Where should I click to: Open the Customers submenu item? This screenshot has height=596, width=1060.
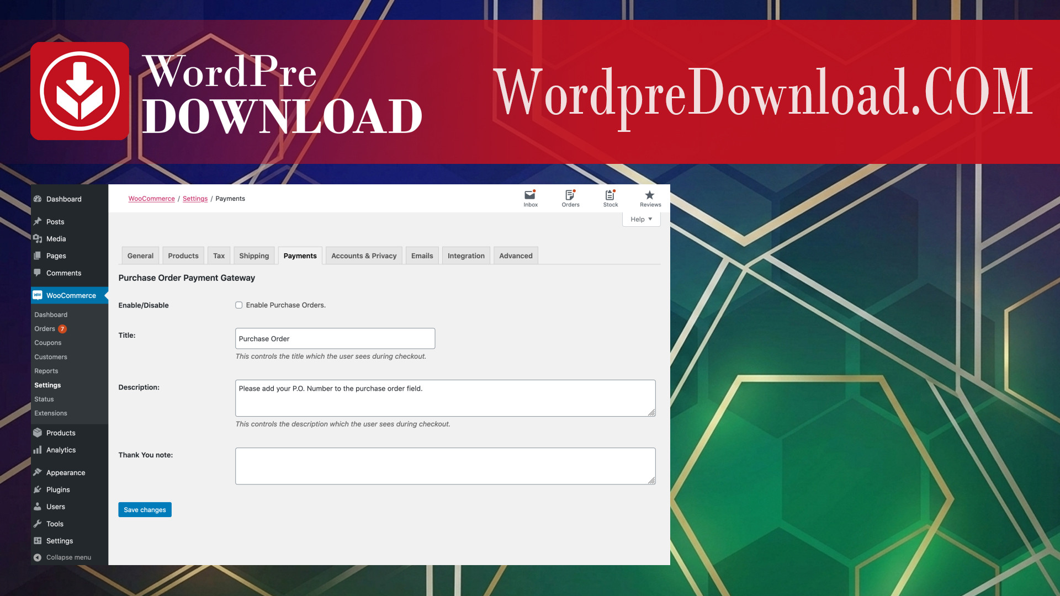coord(51,357)
